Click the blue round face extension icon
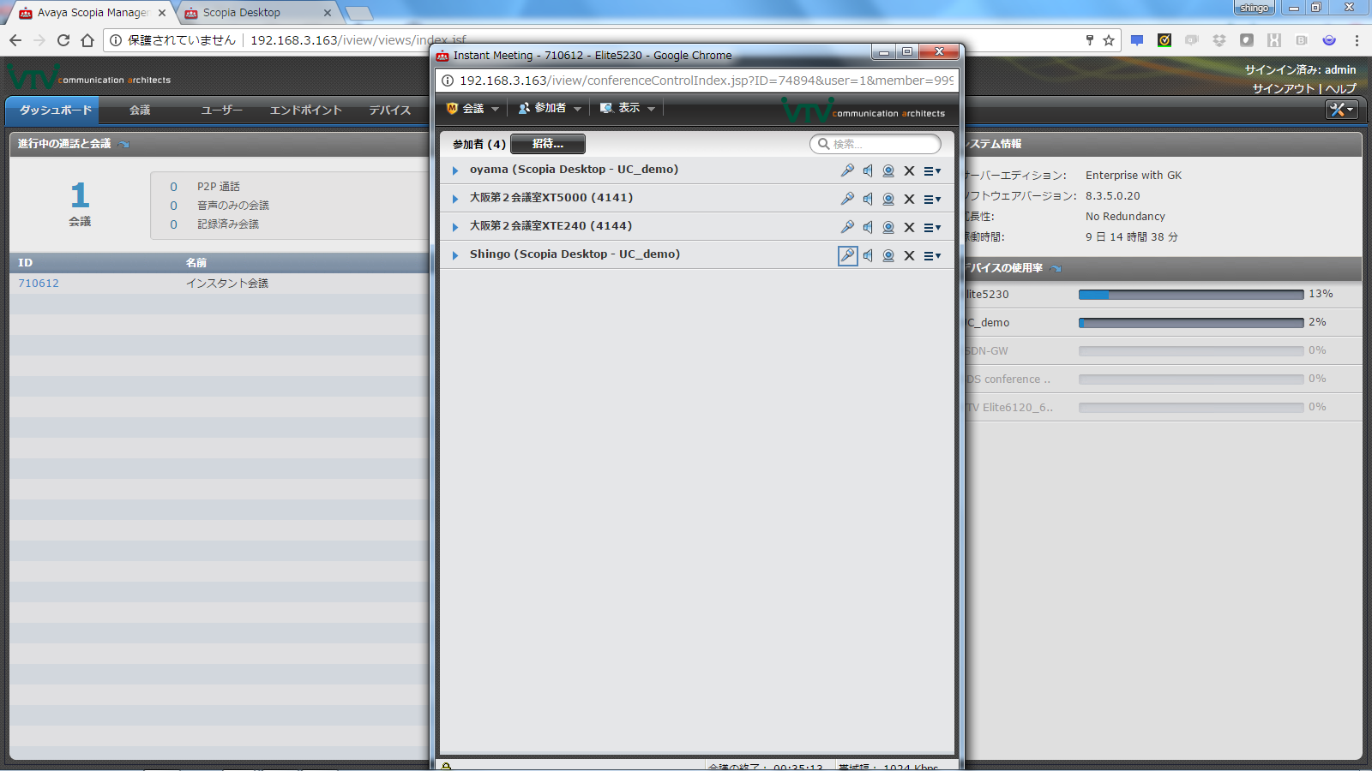This screenshot has width=1372, height=771. click(x=1329, y=40)
